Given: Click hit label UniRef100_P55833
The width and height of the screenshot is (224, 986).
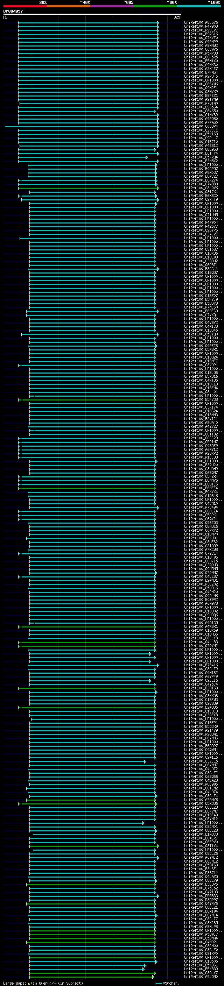Looking at the screenshot, I should click(x=201, y=896).
